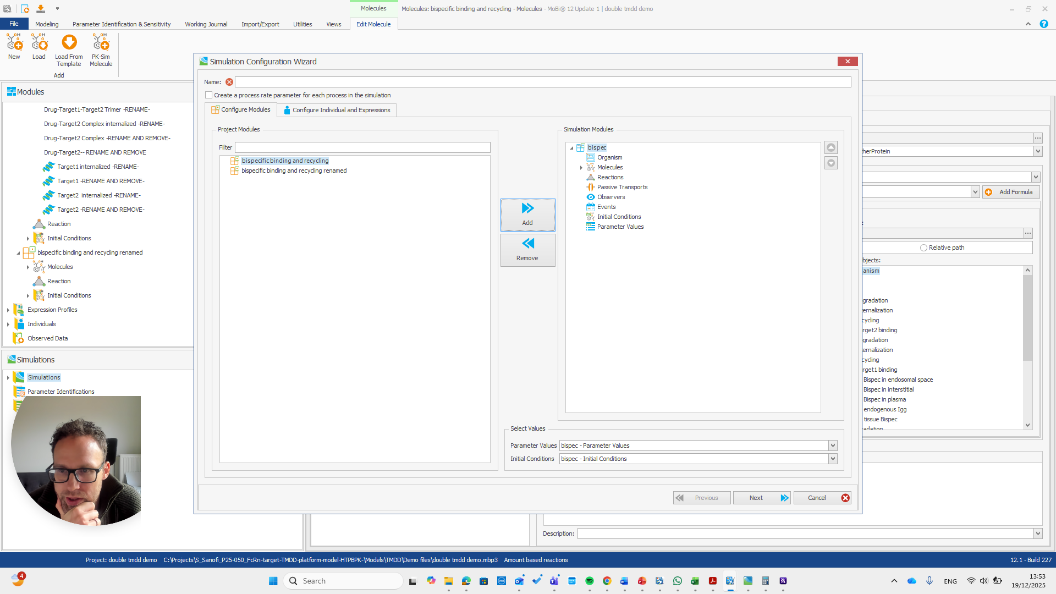Image resolution: width=1056 pixels, height=594 pixels.
Task: Open the Help question mark icon
Action: [1043, 24]
